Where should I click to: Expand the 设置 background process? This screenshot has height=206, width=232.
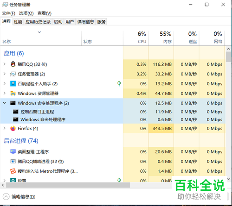point(5,180)
